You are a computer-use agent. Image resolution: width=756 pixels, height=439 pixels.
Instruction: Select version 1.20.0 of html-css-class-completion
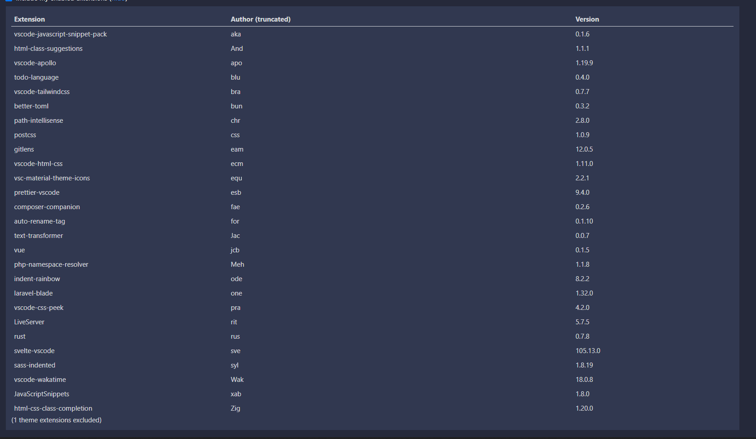[x=584, y=408]
